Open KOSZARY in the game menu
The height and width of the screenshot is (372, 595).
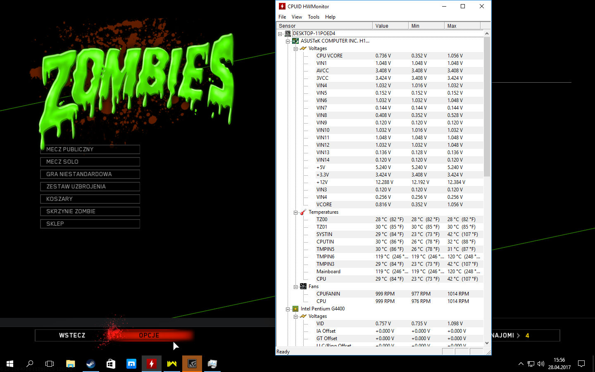(x=90, y=199)
